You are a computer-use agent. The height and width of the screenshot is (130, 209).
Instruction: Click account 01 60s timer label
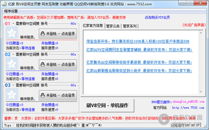[73, 24]
